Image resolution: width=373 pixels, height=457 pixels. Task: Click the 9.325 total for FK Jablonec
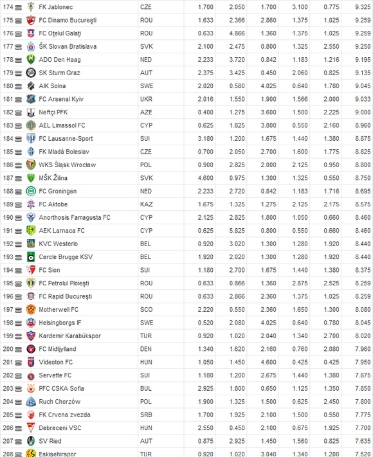(x=363, y=7)
